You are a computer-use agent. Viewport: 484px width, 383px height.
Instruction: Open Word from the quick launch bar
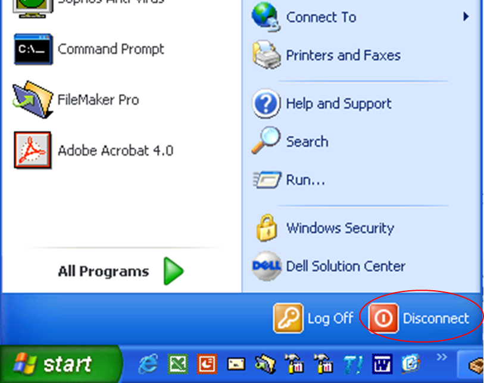point(382,364)
